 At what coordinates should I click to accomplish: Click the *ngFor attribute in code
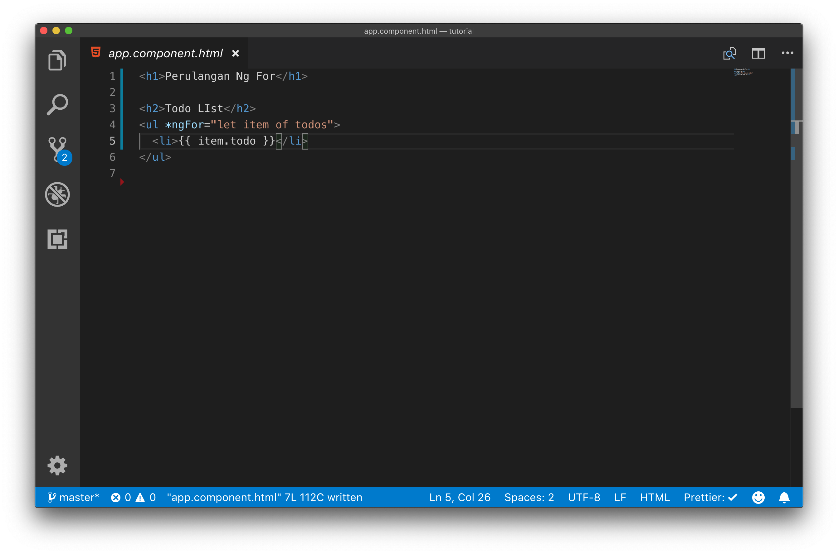coord(184,125)
